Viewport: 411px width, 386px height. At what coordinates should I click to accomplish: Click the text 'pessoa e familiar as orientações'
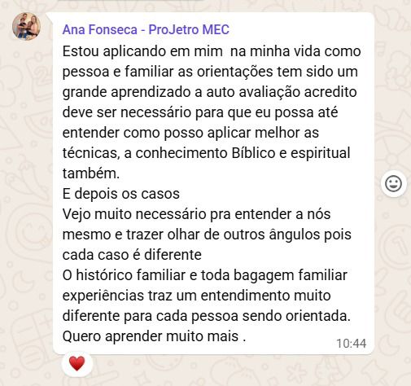click(168, 72)
